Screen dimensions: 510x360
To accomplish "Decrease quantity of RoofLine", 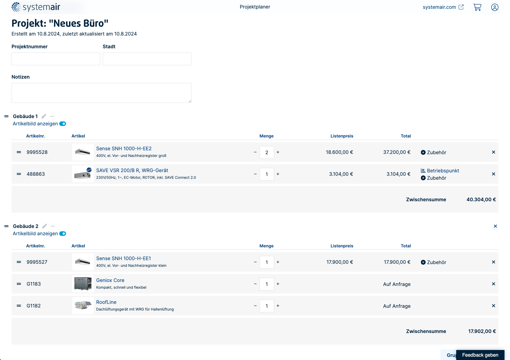I will (255, 306).
